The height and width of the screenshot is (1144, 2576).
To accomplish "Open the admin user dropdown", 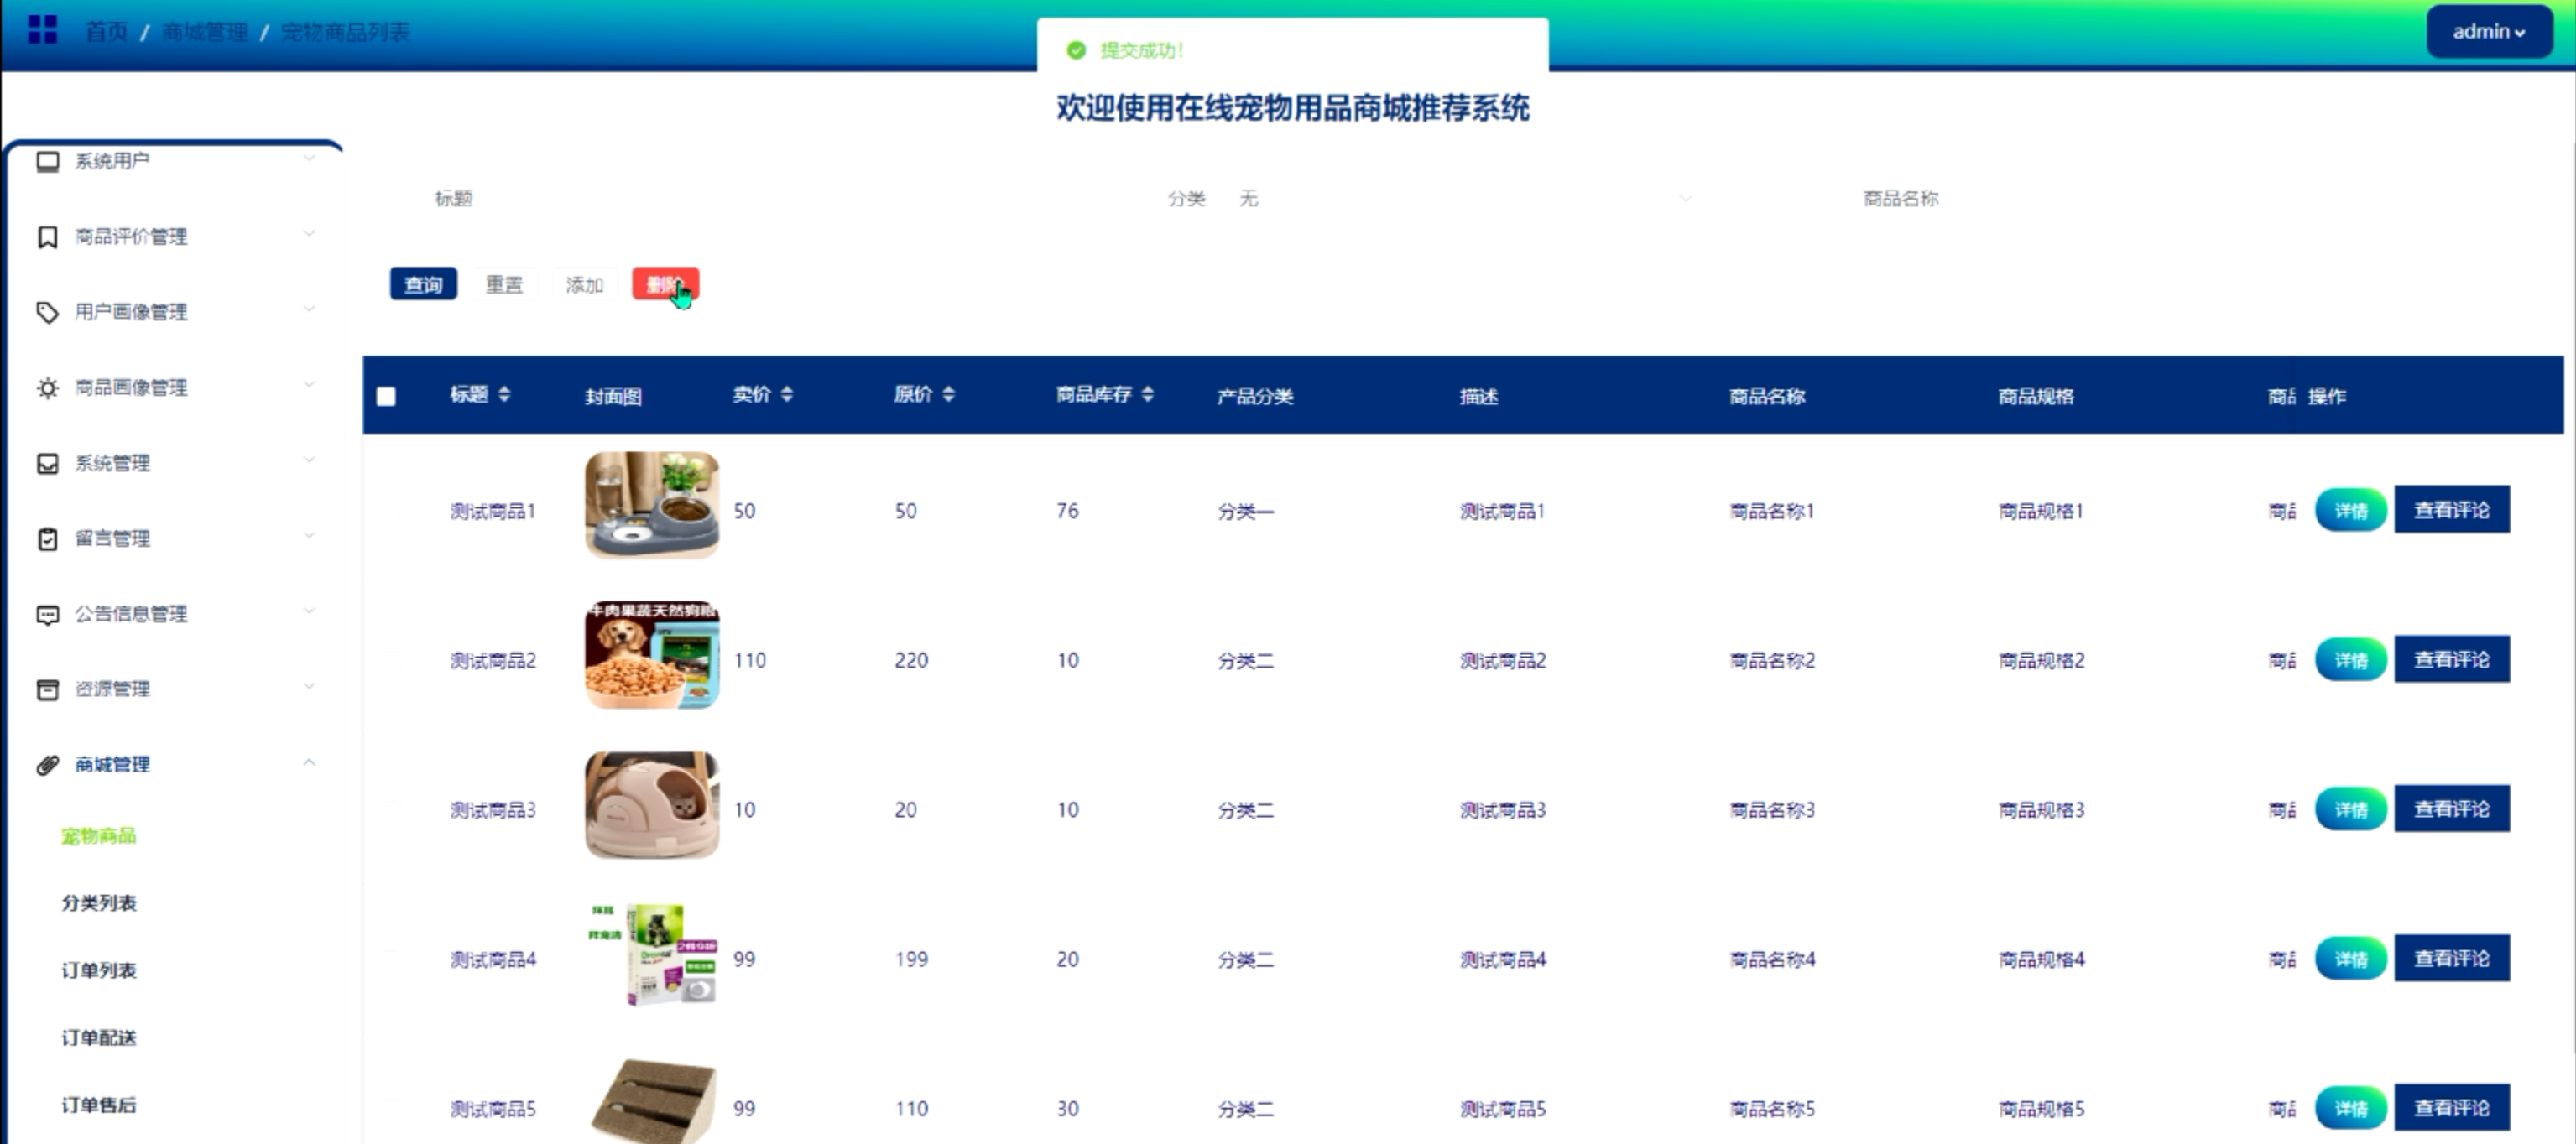I will [x=2488, y=32].
